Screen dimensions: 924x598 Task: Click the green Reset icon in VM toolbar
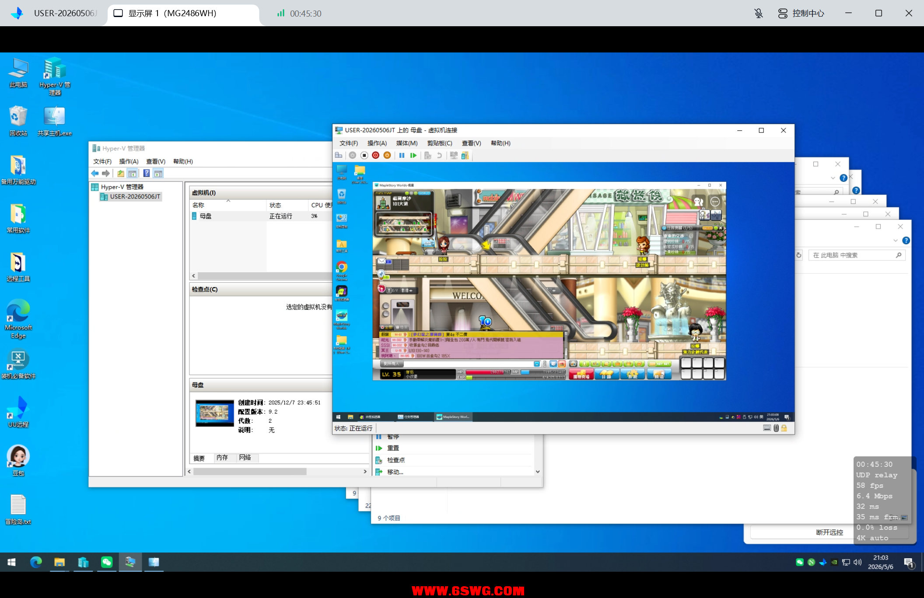pos(413,155)
